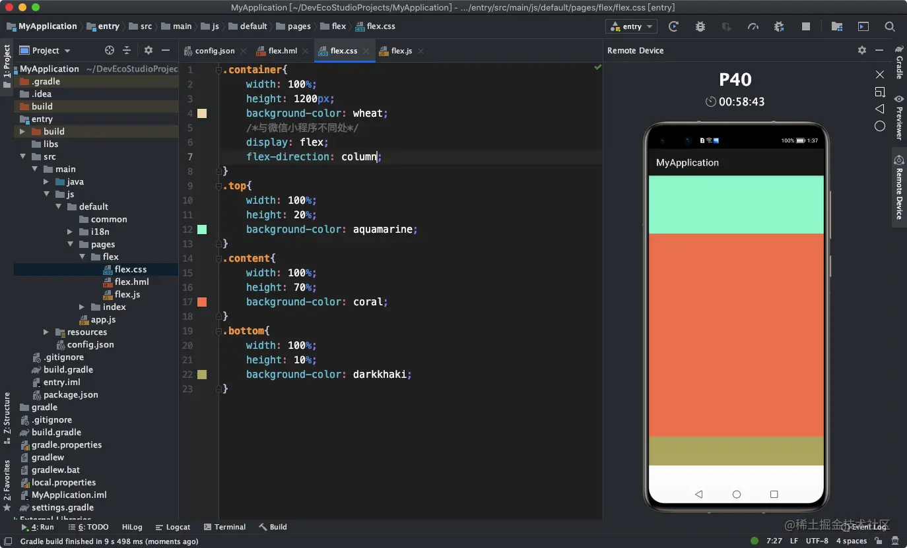Click the green inspection checkmark
907x548 pixels.
(597, 67)
